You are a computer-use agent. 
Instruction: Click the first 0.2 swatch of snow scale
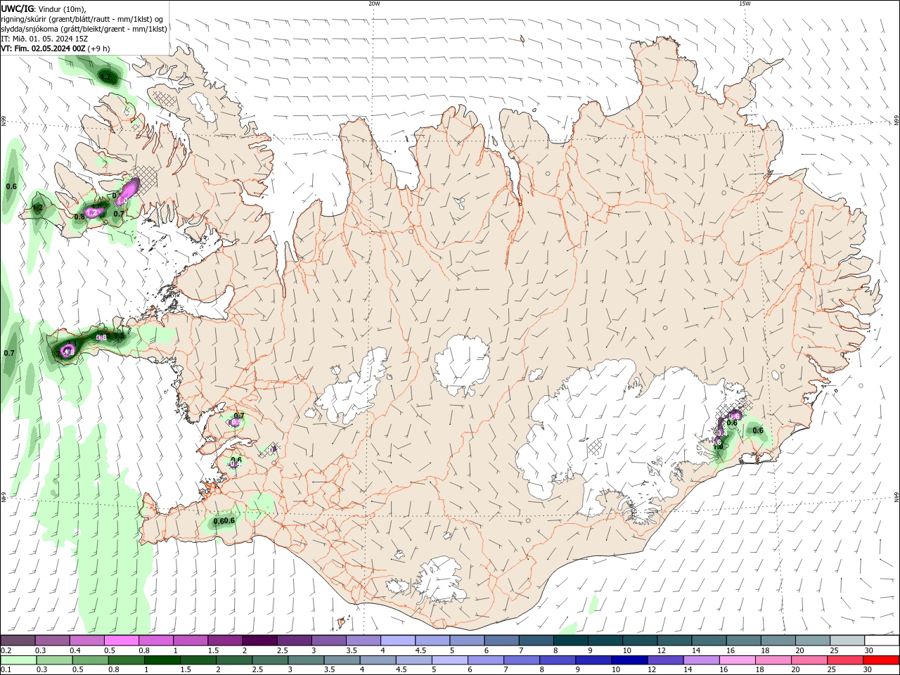[x=18, y=641]
